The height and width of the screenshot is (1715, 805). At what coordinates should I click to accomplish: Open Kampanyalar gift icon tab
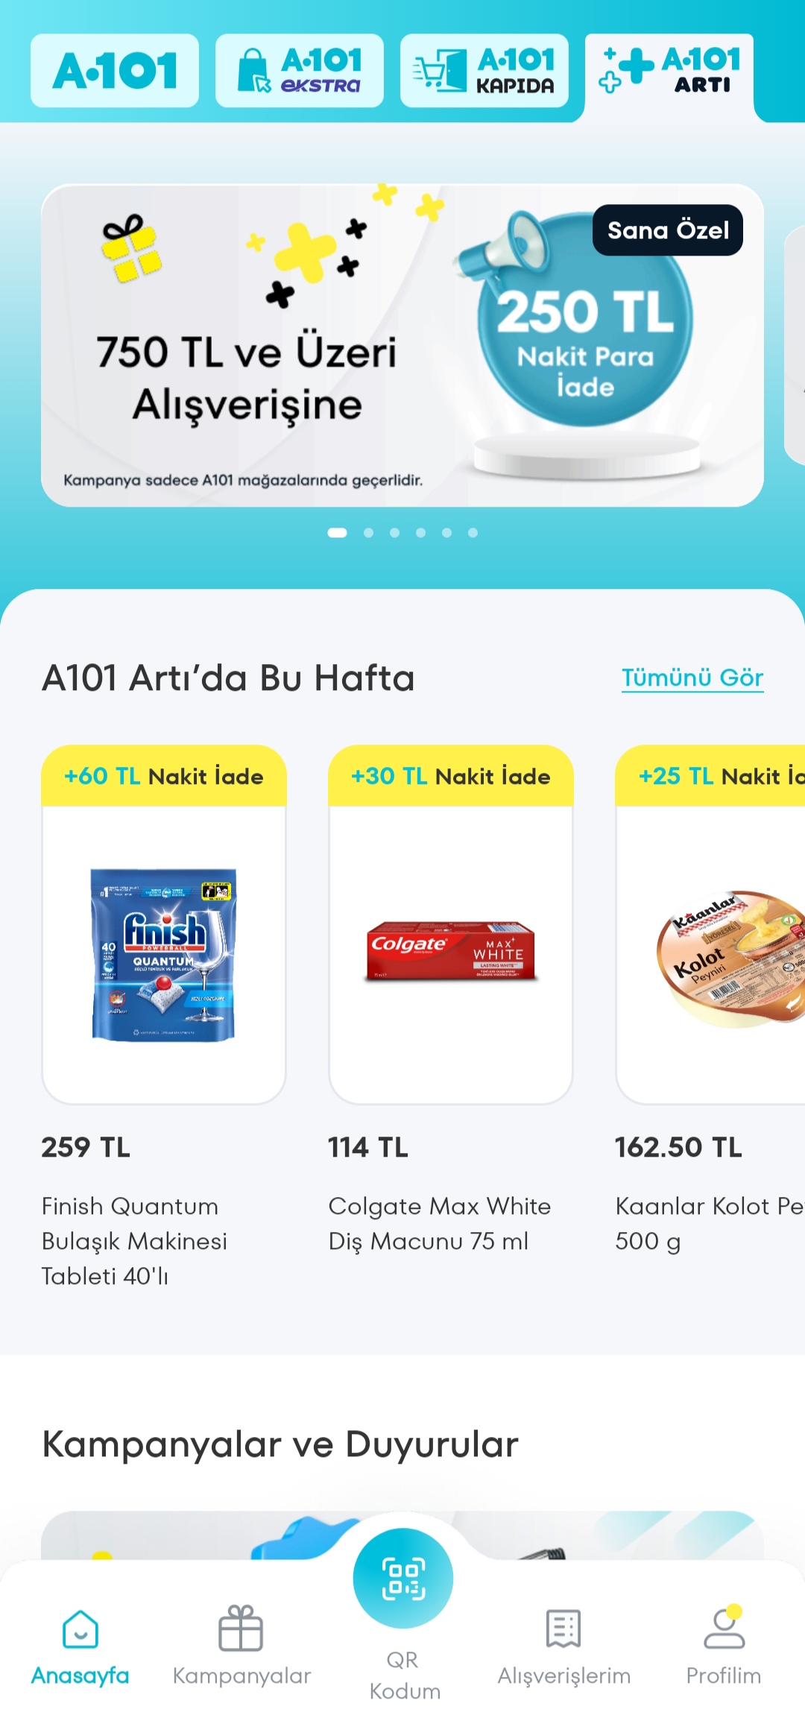241,1629
